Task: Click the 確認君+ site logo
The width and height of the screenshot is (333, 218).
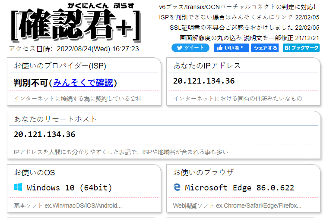Action: click(x=76, y=23)
